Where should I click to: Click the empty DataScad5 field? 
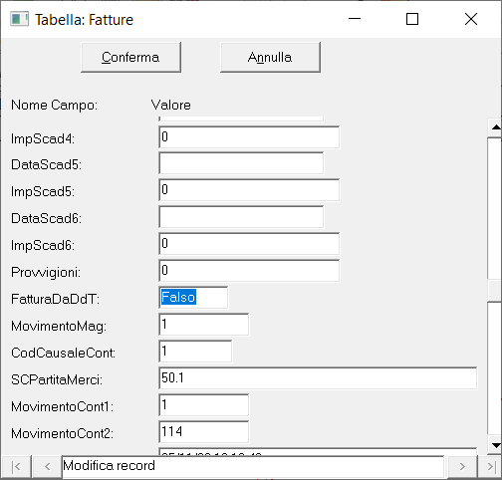(241, 163)
